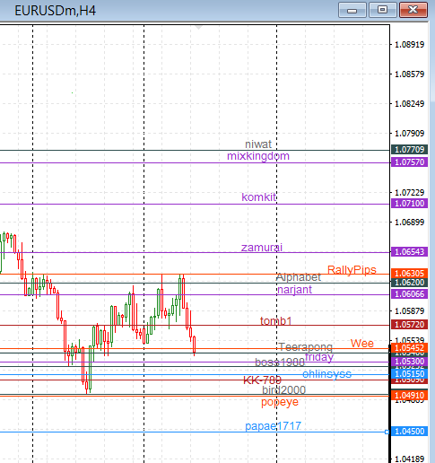Close the EURUSDm,H4 chart window
Image resolution: width=435 pixels, height=463 pixels.
point(413,10)
